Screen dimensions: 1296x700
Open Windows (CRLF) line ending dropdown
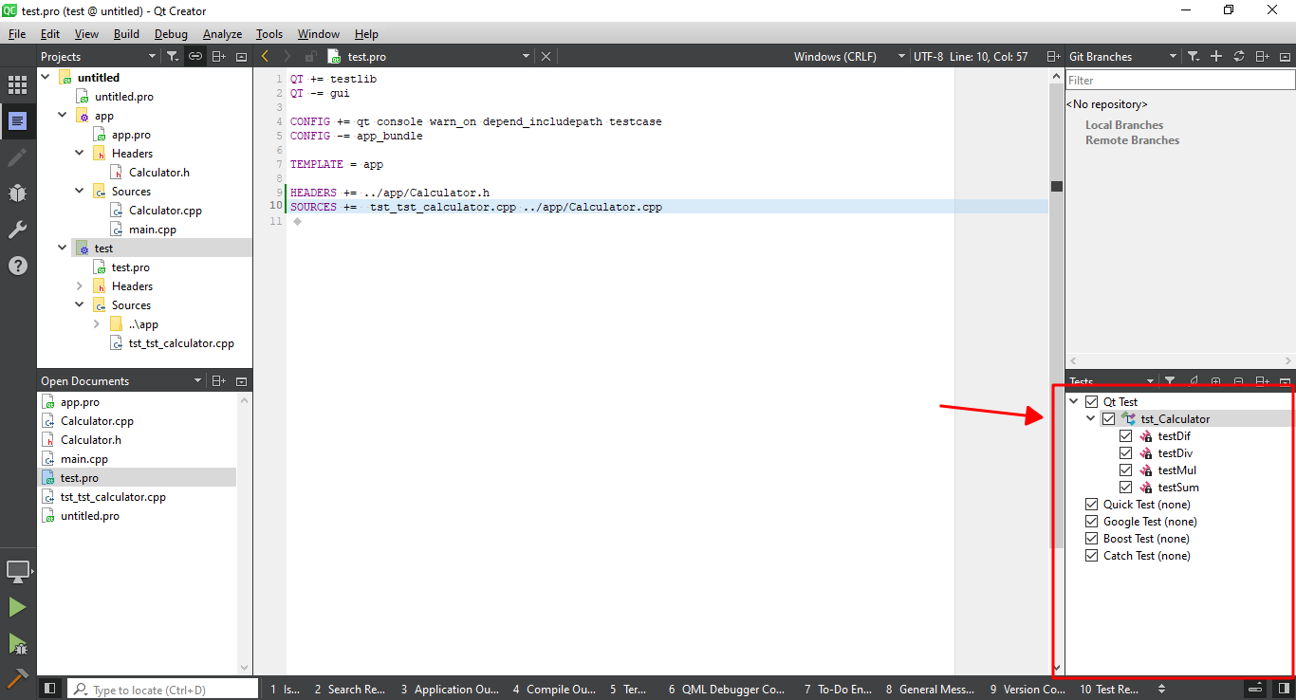pos(849,57)
